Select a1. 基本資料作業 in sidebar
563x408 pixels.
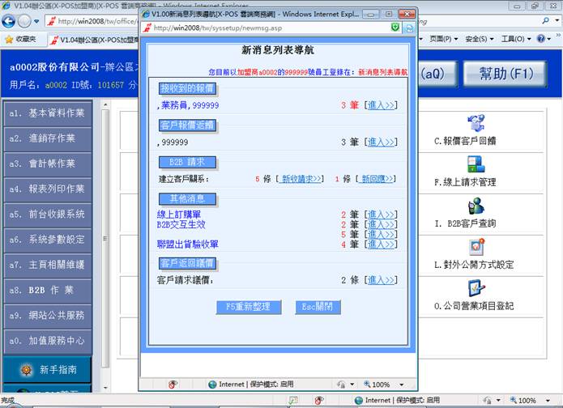46,113
